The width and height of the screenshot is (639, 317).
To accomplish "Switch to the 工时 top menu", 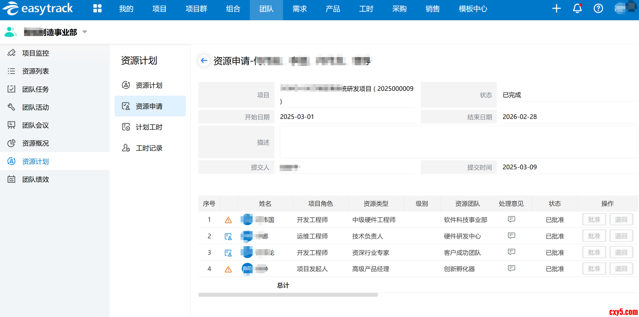I will pyautogui.click(x=366, y=9).
